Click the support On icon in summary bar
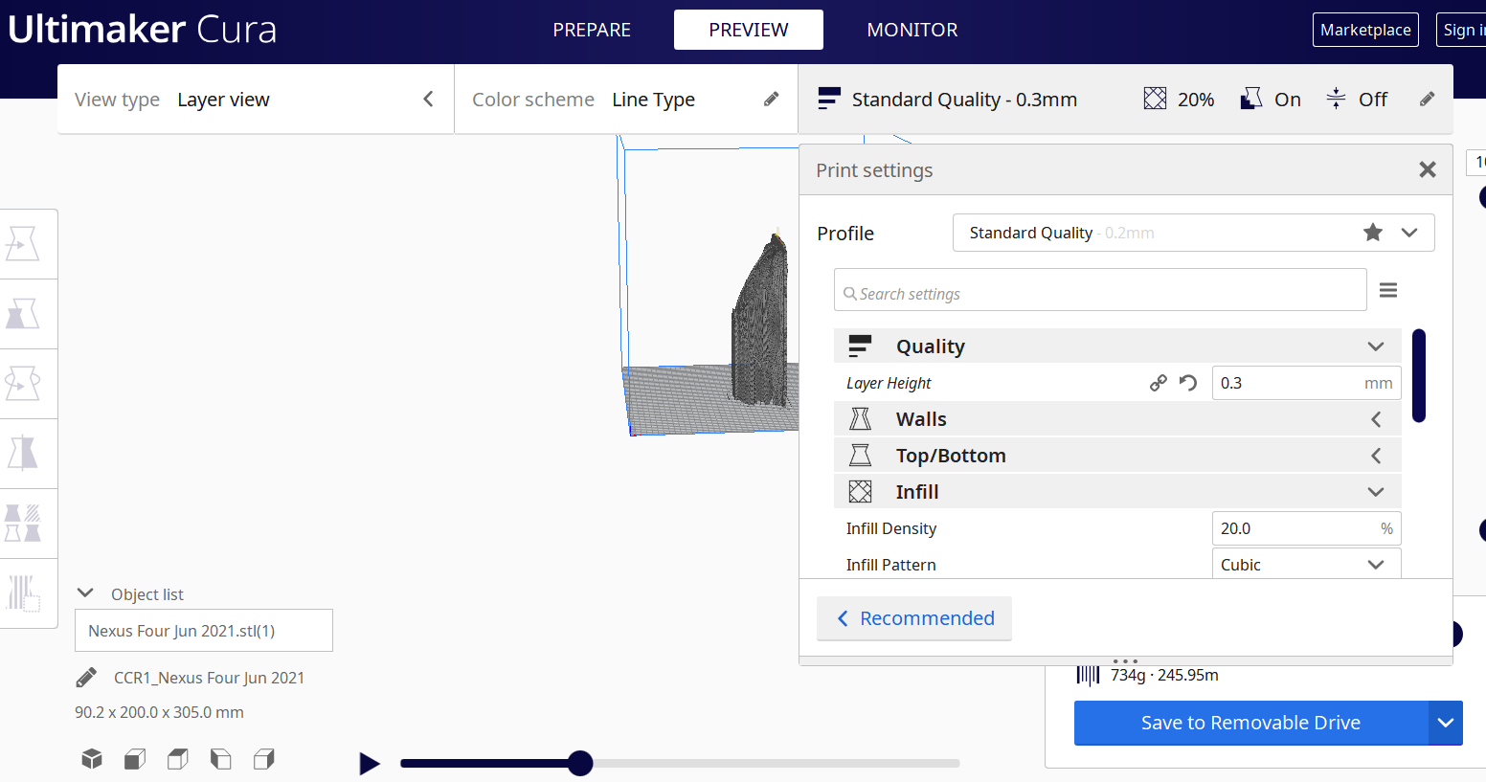The height and width of the screenshot is (782, 1486). point(1250,99)
